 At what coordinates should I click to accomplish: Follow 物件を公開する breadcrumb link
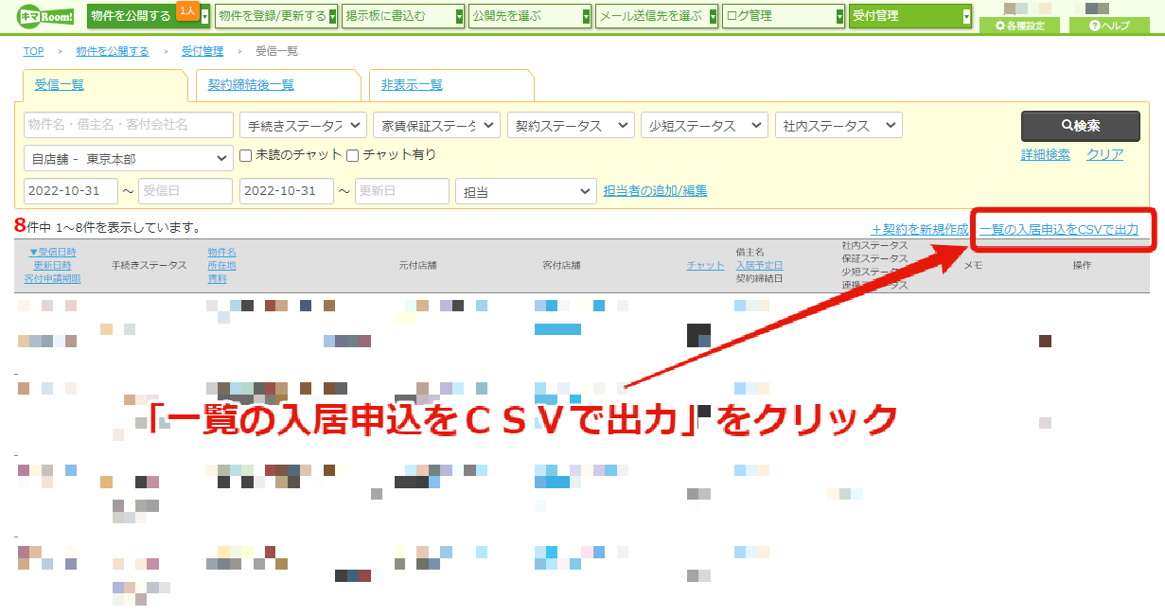point(113,51)
